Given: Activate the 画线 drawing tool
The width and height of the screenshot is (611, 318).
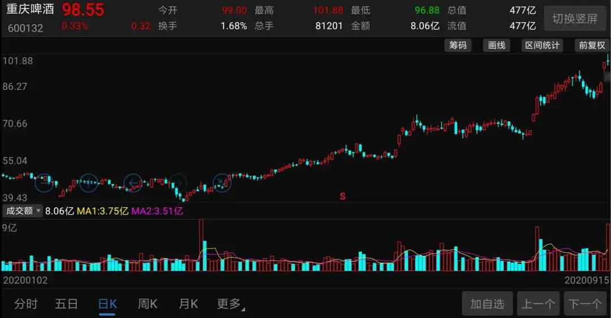Looking at the screenshot, I should pos(497,46).
